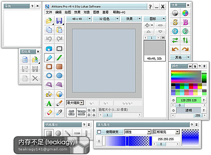This screenshot has width=211, height=155.
Task: Click the pink B effect icon
Action: click(185, 22)
